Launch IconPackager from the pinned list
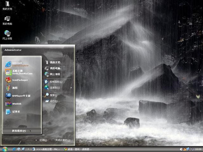The width and height of the screenshot is (203, 152). [20, 80]
